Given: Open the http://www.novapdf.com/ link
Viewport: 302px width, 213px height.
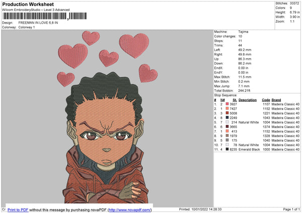Looking at the screenshot, I should click(x=130, y=209).
